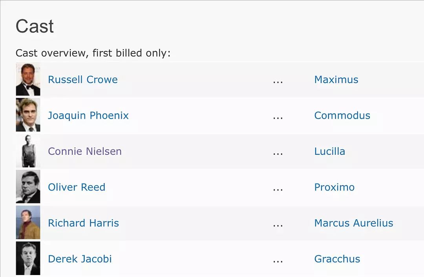
Task: Visit the Oliver Reed actor page
Action: tap(77, 187)
